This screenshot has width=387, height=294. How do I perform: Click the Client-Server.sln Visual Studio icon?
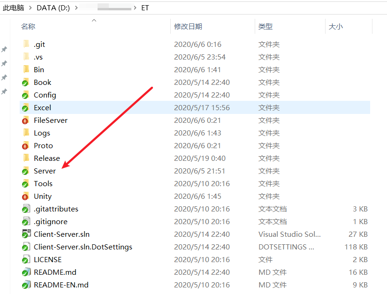point(26,234)
